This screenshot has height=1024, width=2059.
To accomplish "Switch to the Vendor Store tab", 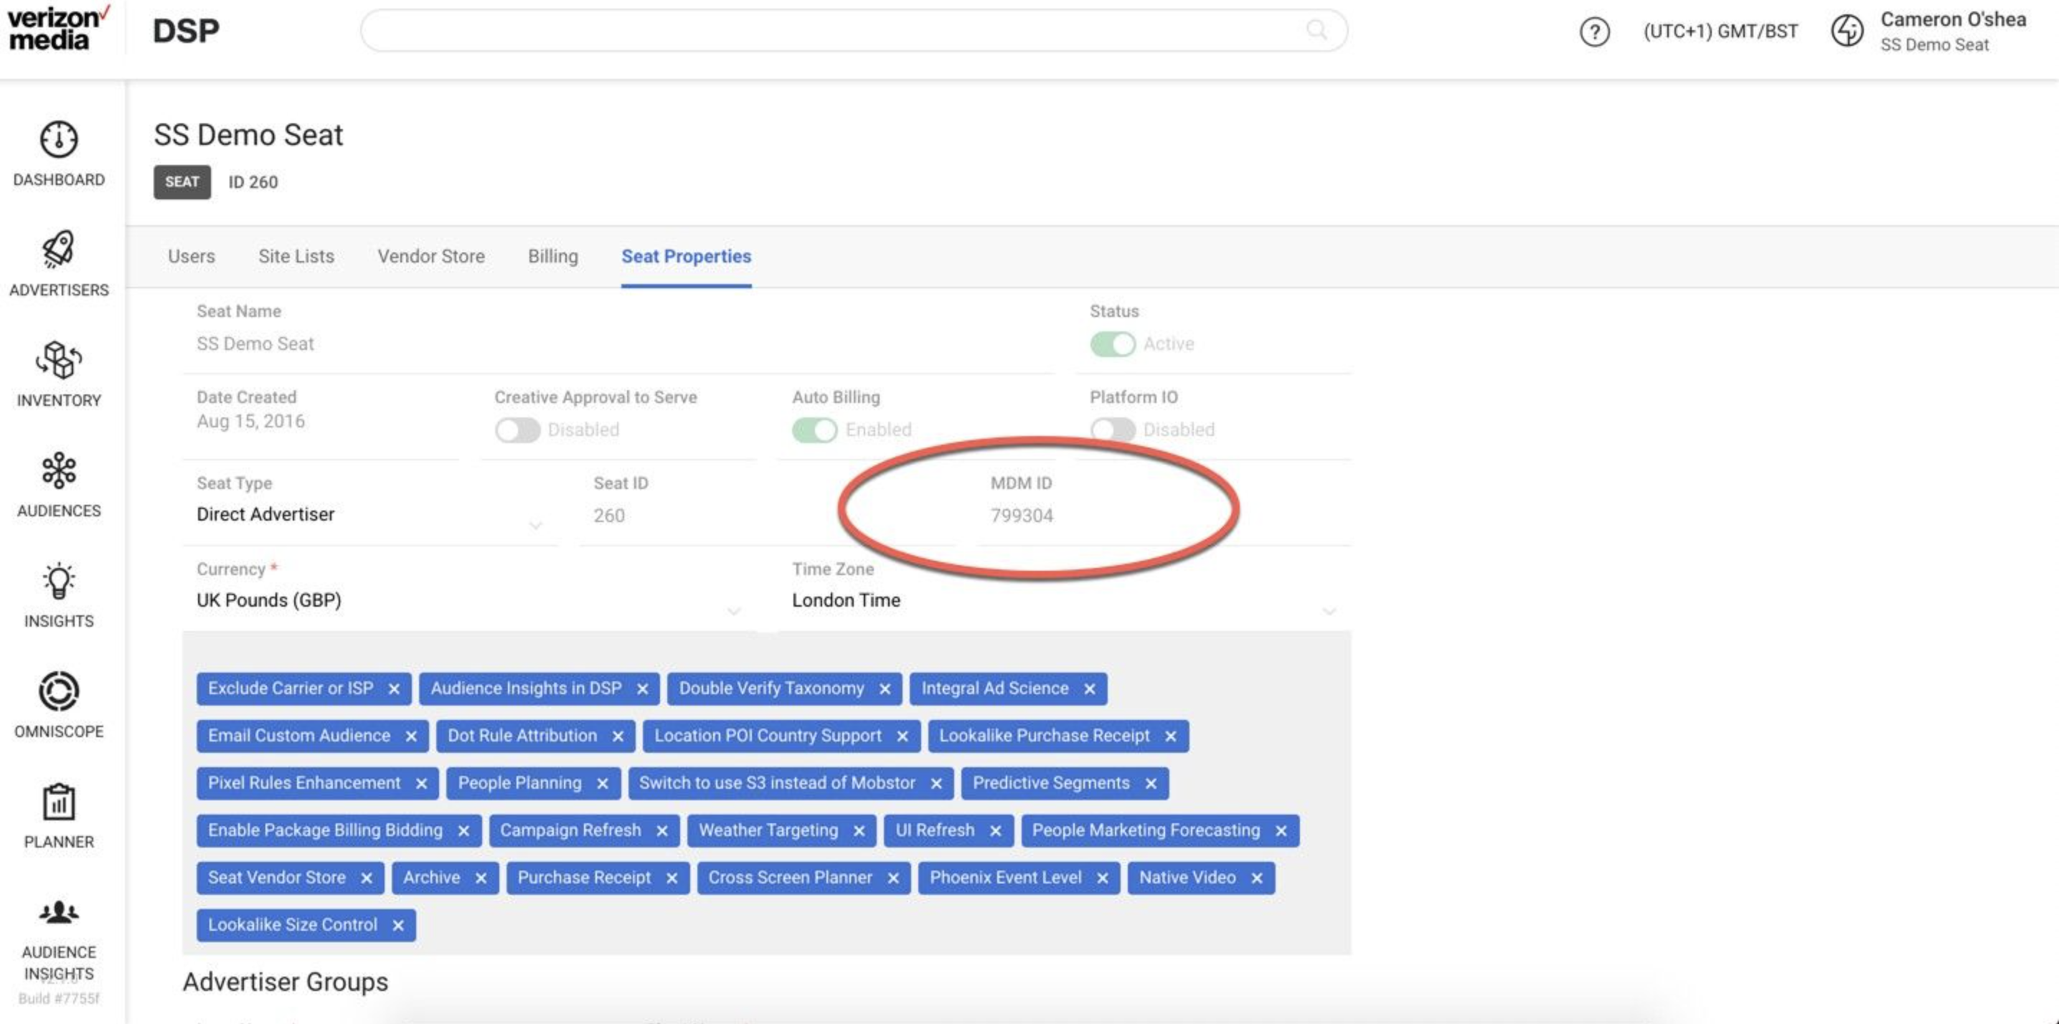I will pyautogui.click(x=431, y=257).
